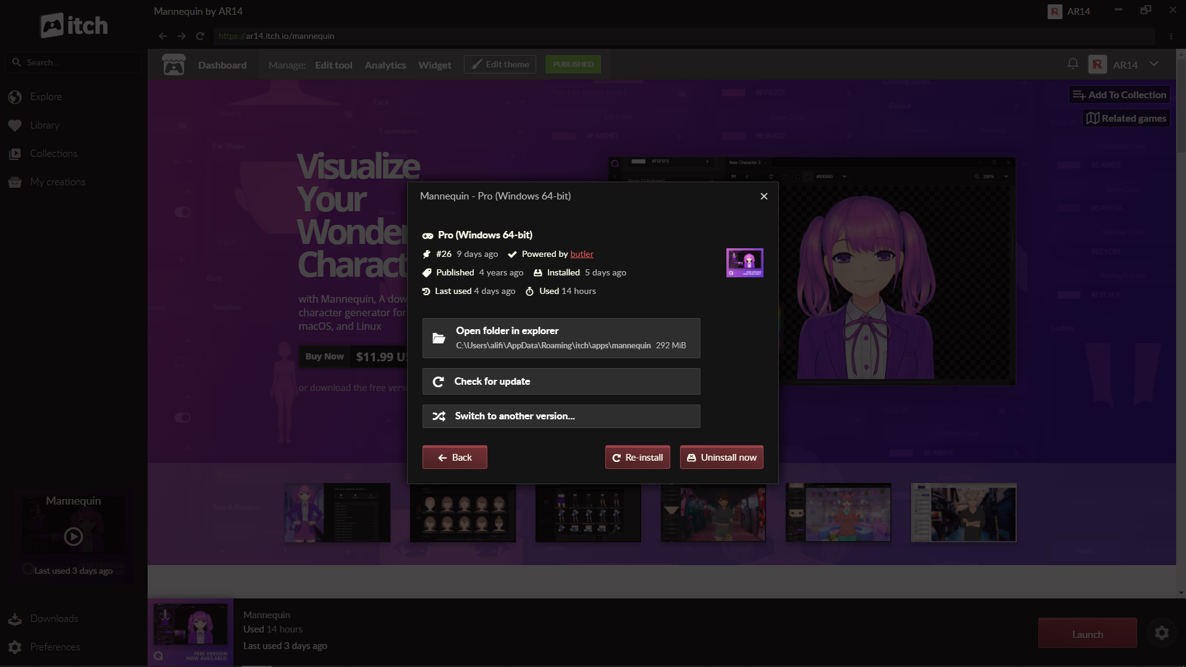Click Buy Now button
The image size is (1186, 667).
click(324, 356)
